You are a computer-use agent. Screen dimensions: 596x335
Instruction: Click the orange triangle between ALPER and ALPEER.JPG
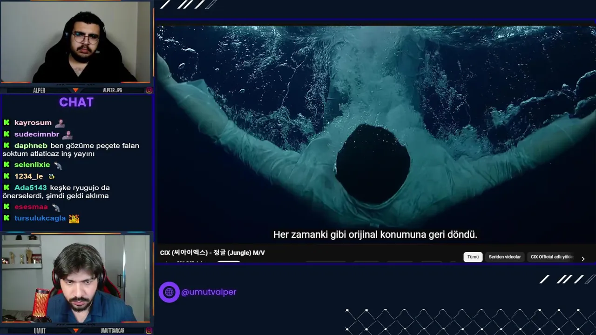coord(75,90)
